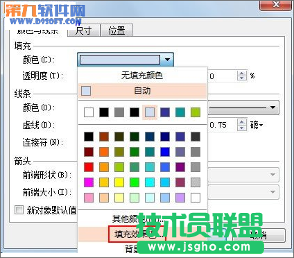Select the olive swatch in second palette row
The width and height of the screenshot is (294, 258).
coord(119,152)
